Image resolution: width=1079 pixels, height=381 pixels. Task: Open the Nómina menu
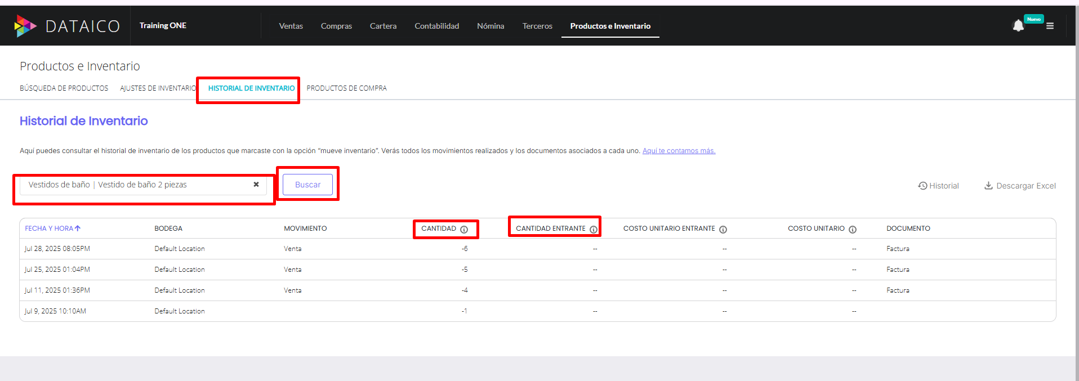(491, 26)
